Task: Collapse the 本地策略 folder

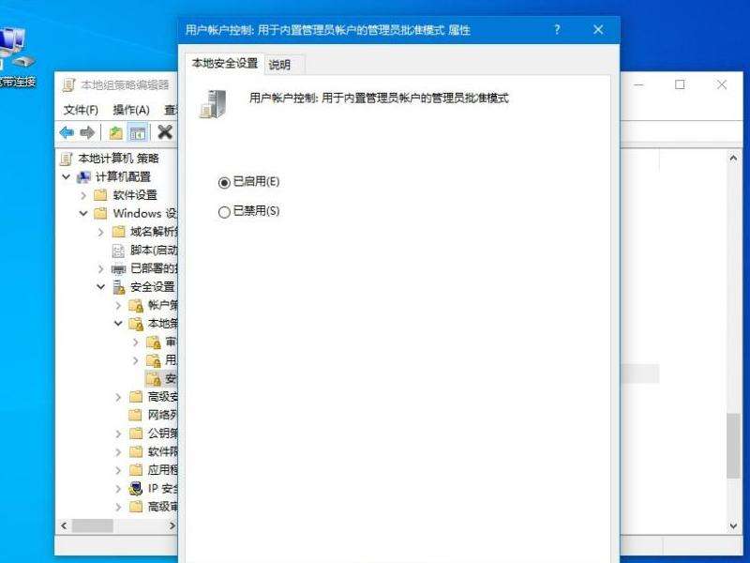Action: click(x=118, y=323)
